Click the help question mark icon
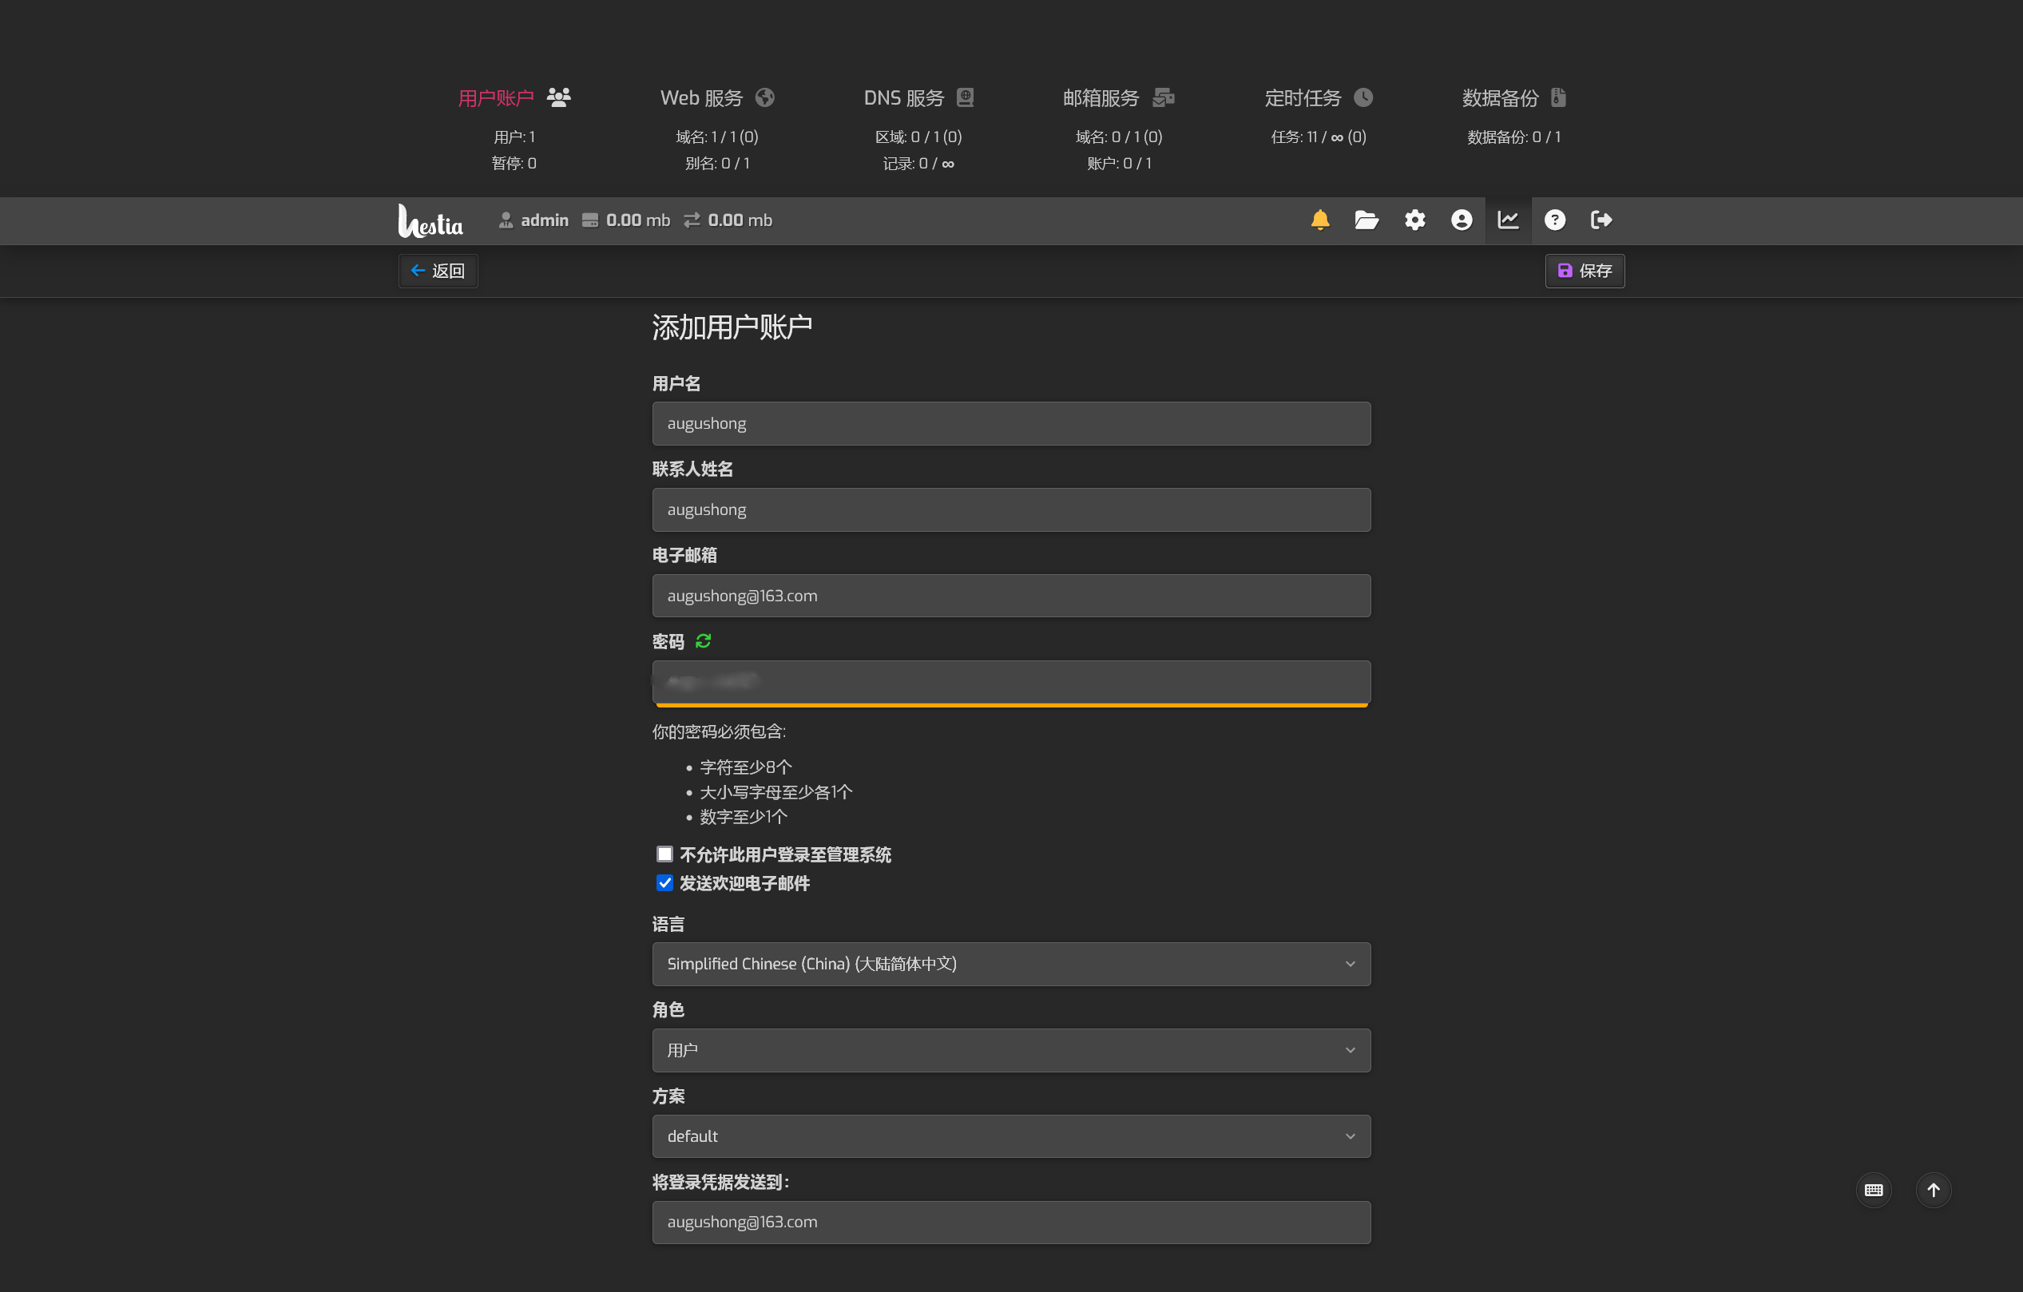This screenshot has height=1292, width=2023. pos(1554,220)
